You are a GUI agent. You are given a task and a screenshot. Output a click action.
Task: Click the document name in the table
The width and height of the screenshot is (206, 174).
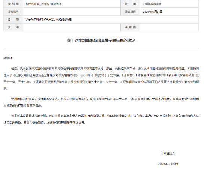tap(49, 19)
